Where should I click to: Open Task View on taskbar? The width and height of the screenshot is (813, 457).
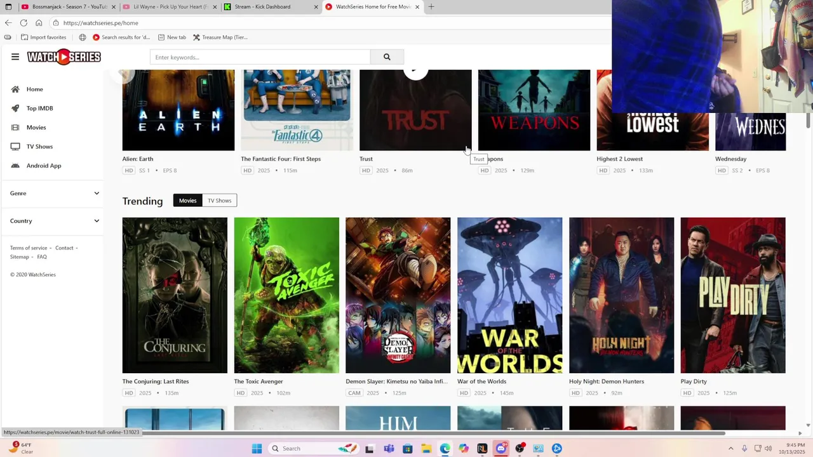(370, 449)
